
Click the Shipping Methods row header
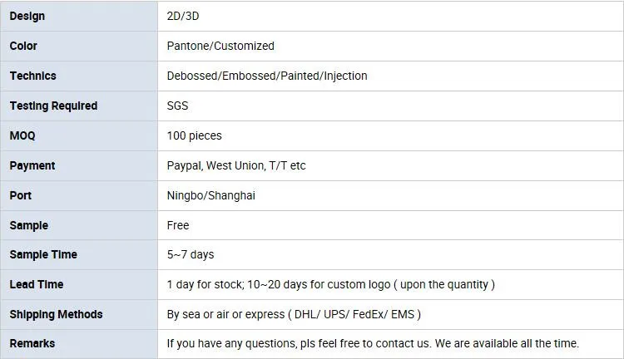(79, 314)
